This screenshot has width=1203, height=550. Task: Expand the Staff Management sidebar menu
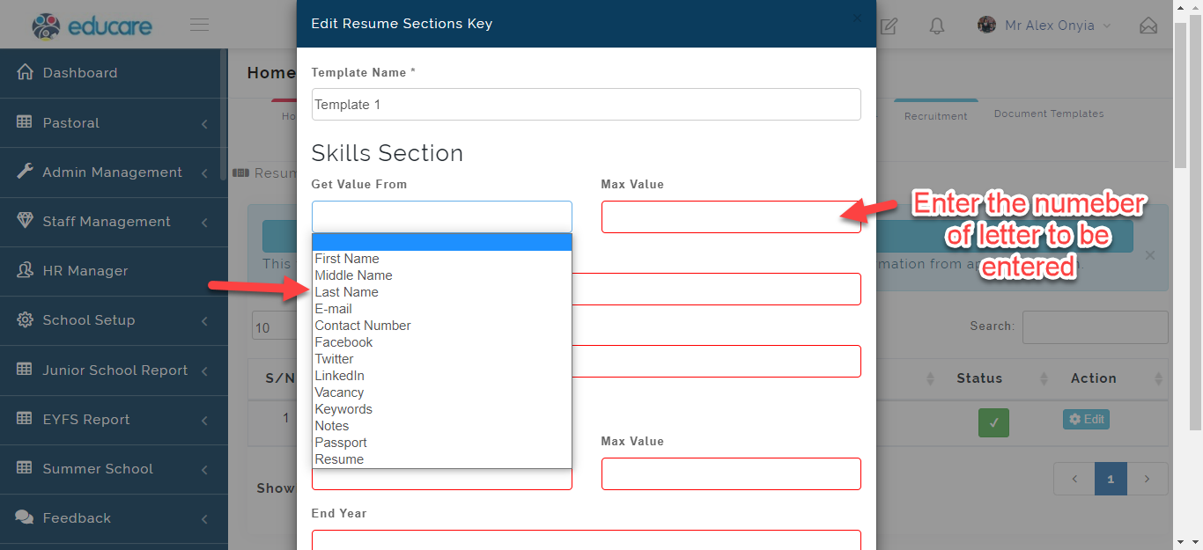pyautogui.click(x=204, y=222)
